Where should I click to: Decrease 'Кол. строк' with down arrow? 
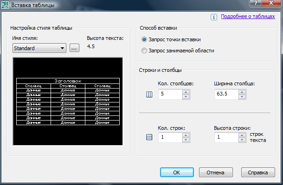coord(186,140)
